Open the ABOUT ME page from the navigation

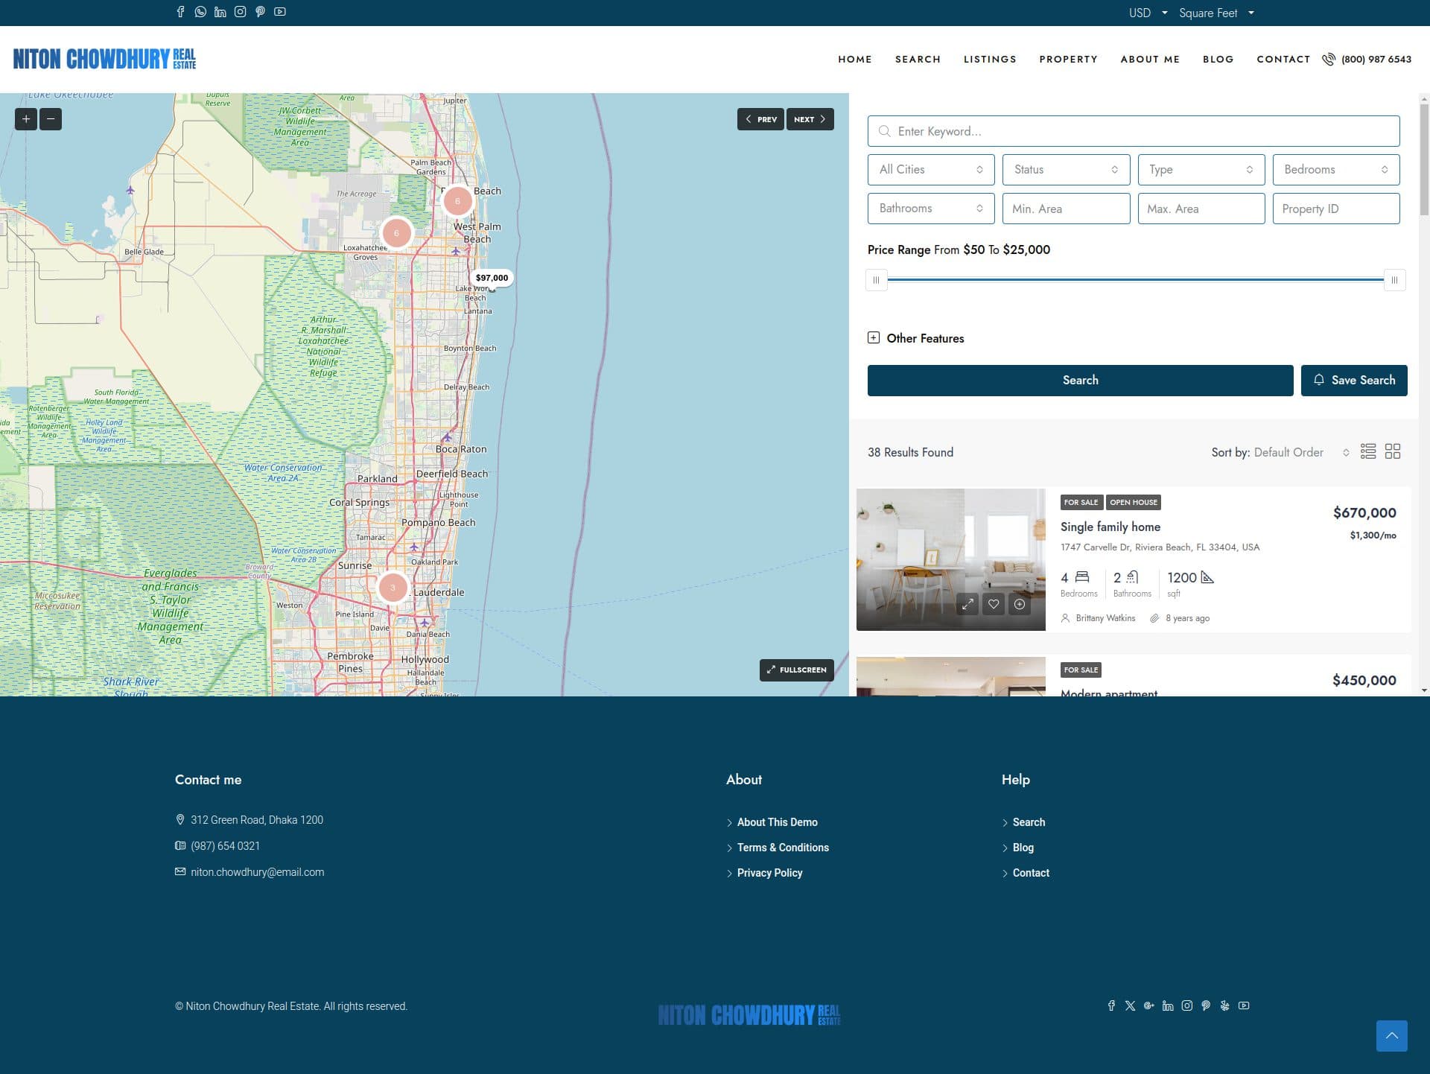click(x=1150, y=59)
